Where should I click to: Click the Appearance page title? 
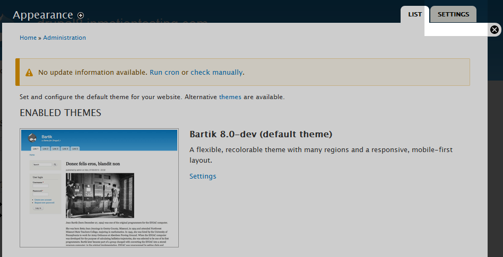pyautogui.click(x=43, y=15)
